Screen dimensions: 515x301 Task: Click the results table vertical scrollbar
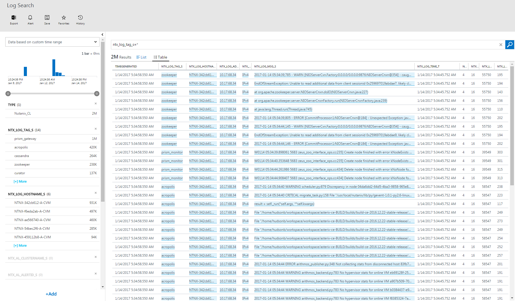tap(512, 125)
